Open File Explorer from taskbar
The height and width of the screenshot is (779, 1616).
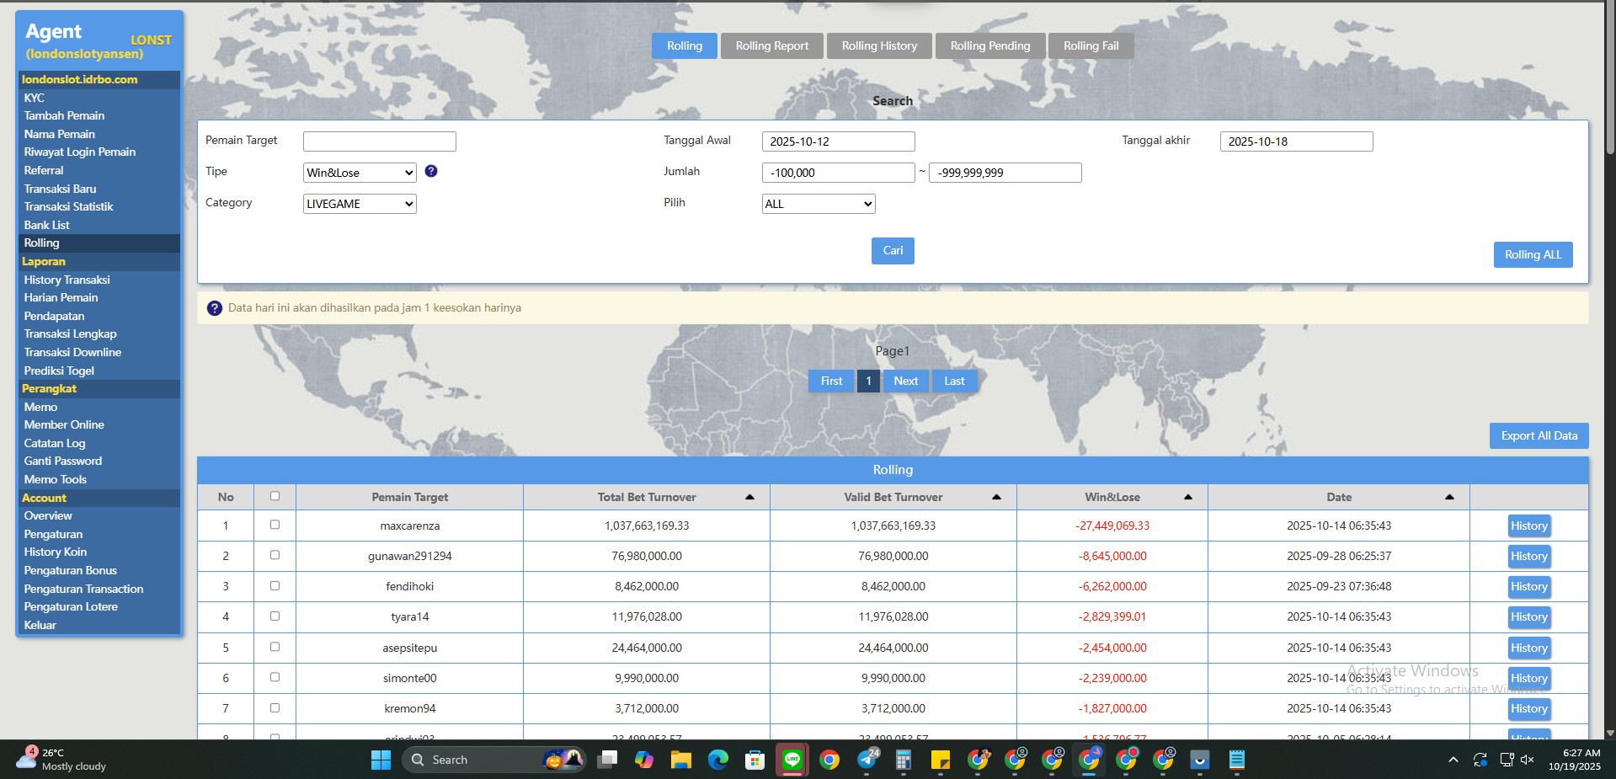[x=680, y=760]
